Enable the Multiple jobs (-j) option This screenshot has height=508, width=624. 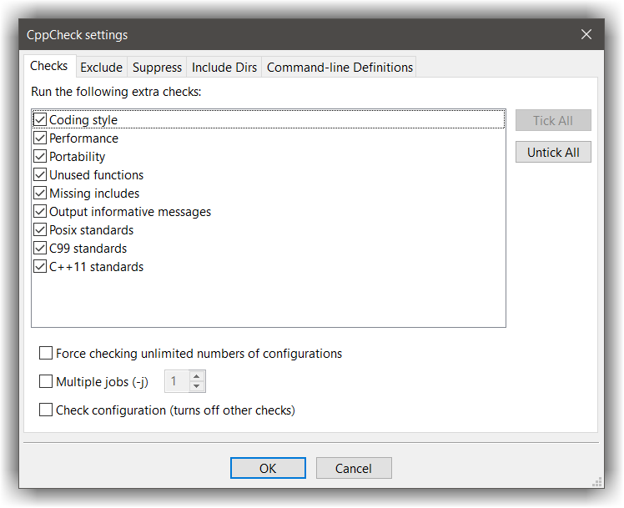coord(47,382)
